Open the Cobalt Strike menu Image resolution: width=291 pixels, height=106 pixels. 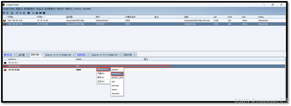click(9, 9)
